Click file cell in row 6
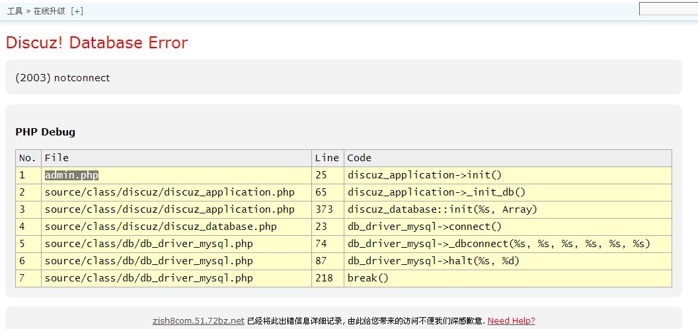 tap(176, 262)
